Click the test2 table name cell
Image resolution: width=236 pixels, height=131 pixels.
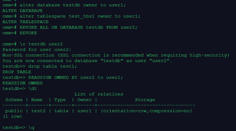pos(37,111)
